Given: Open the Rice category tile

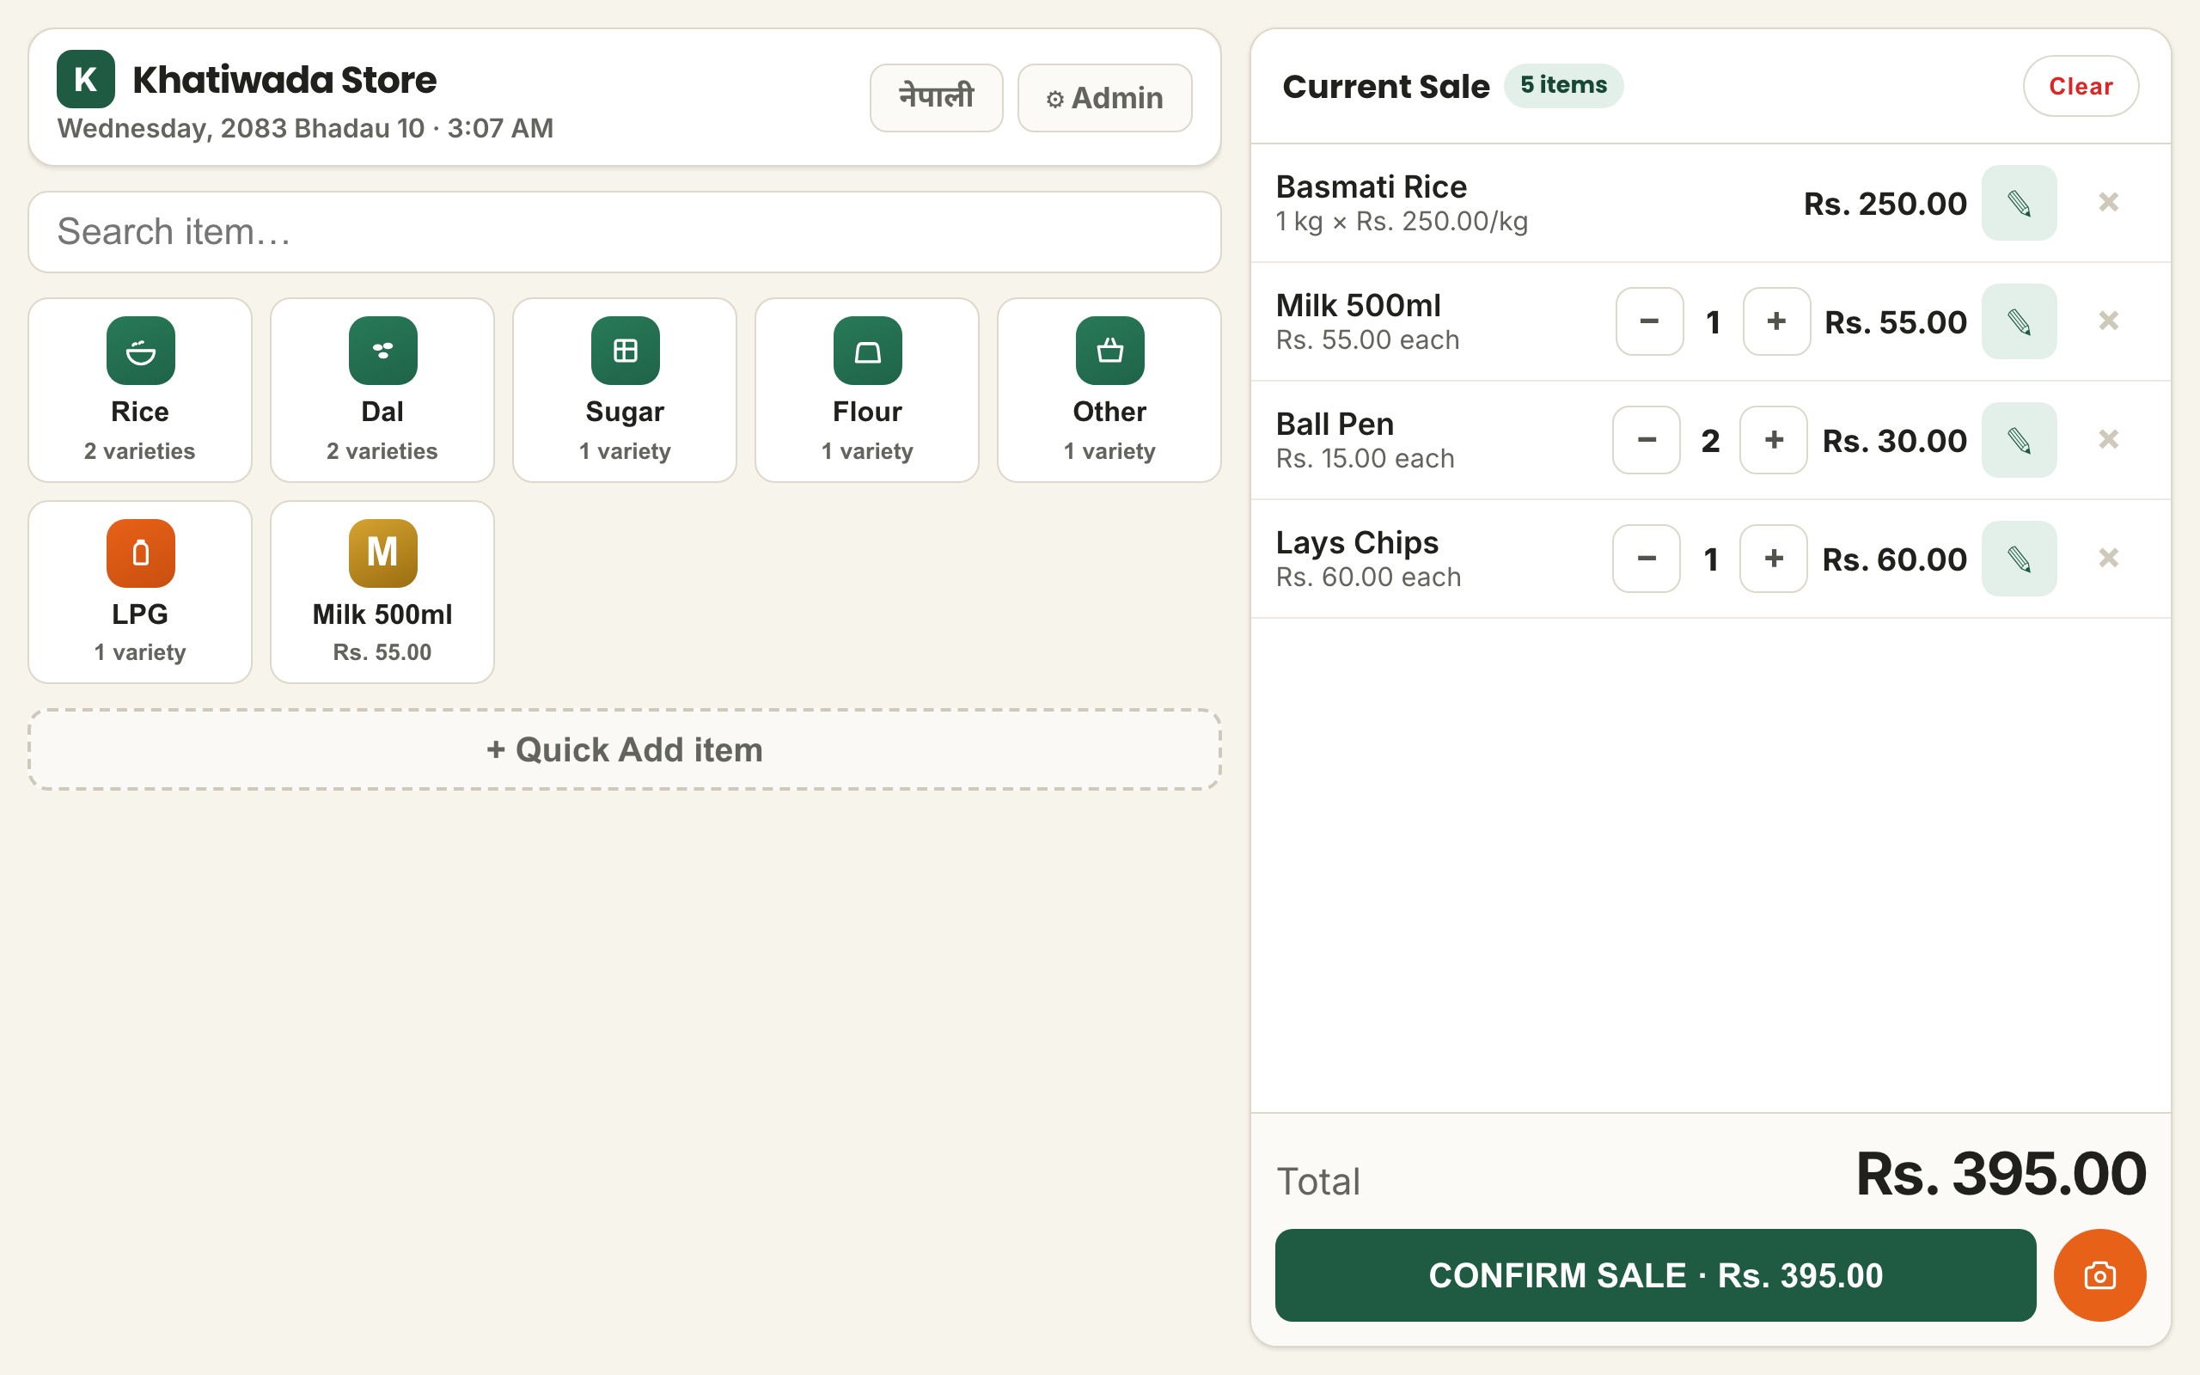Looking at the screenshot, I should point(140,390).
